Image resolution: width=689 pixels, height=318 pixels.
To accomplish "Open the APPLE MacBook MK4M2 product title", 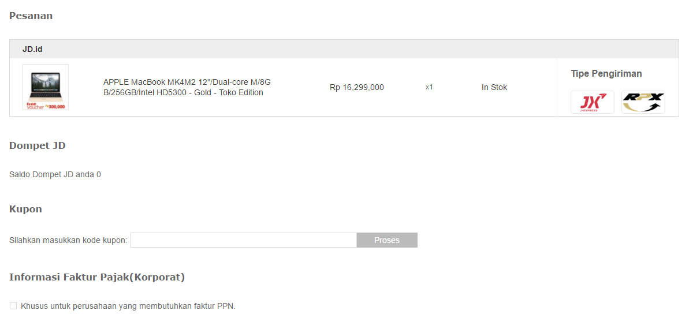I will [x=187, y=87].
